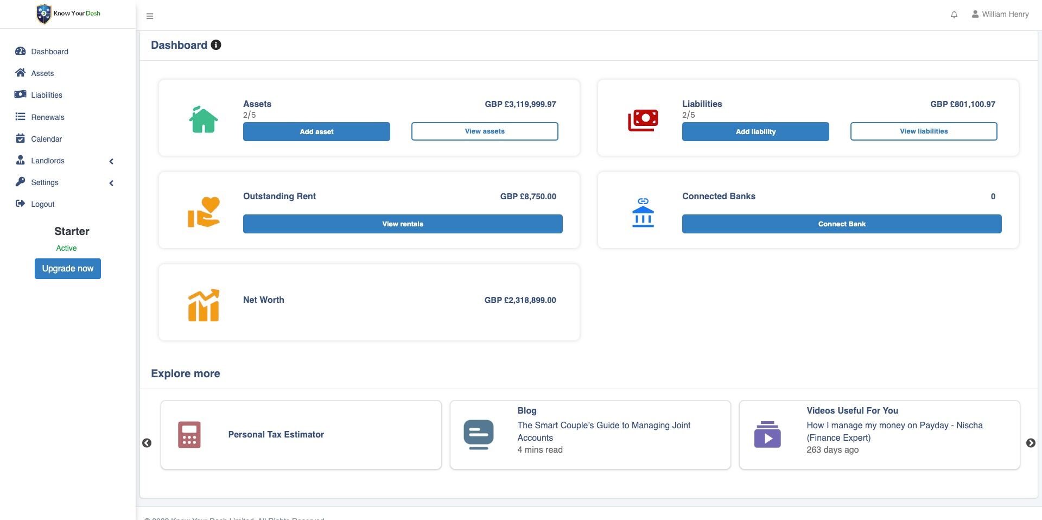
Task: Click the green house icon on Assets card
Action: (x=204, y=119)
